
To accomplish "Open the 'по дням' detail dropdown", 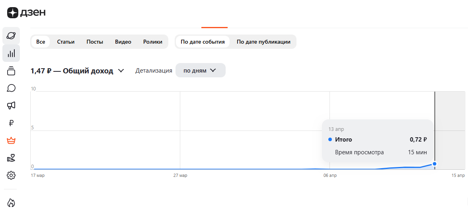I will tap(200, 71).
